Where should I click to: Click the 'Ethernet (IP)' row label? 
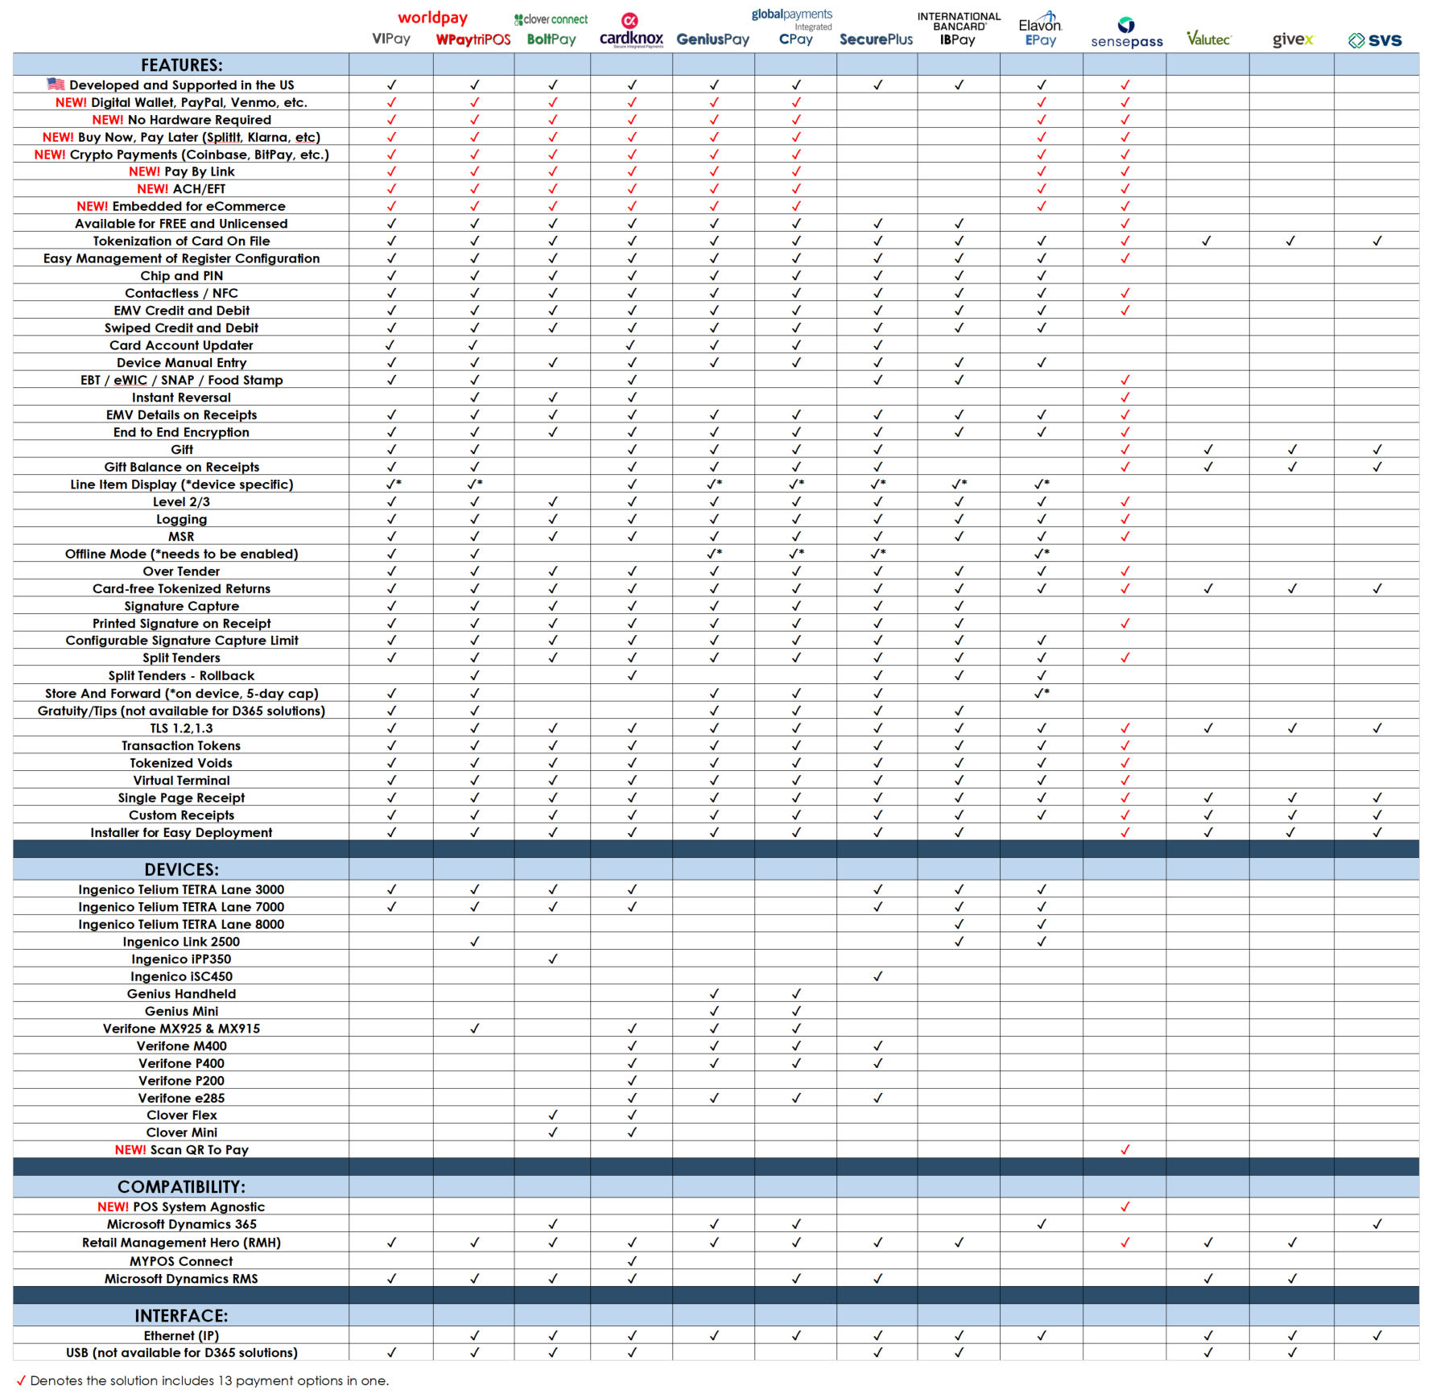pos(182,1335)
